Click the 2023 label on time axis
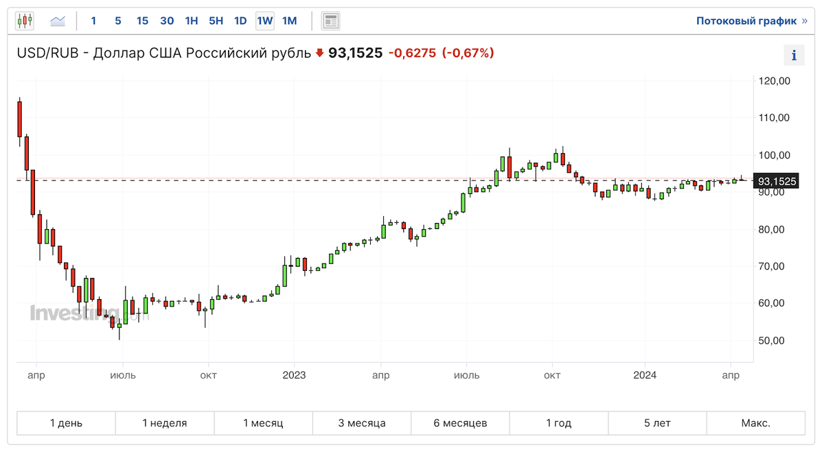The width and height of the screenshot is (824, 452). 294,375
